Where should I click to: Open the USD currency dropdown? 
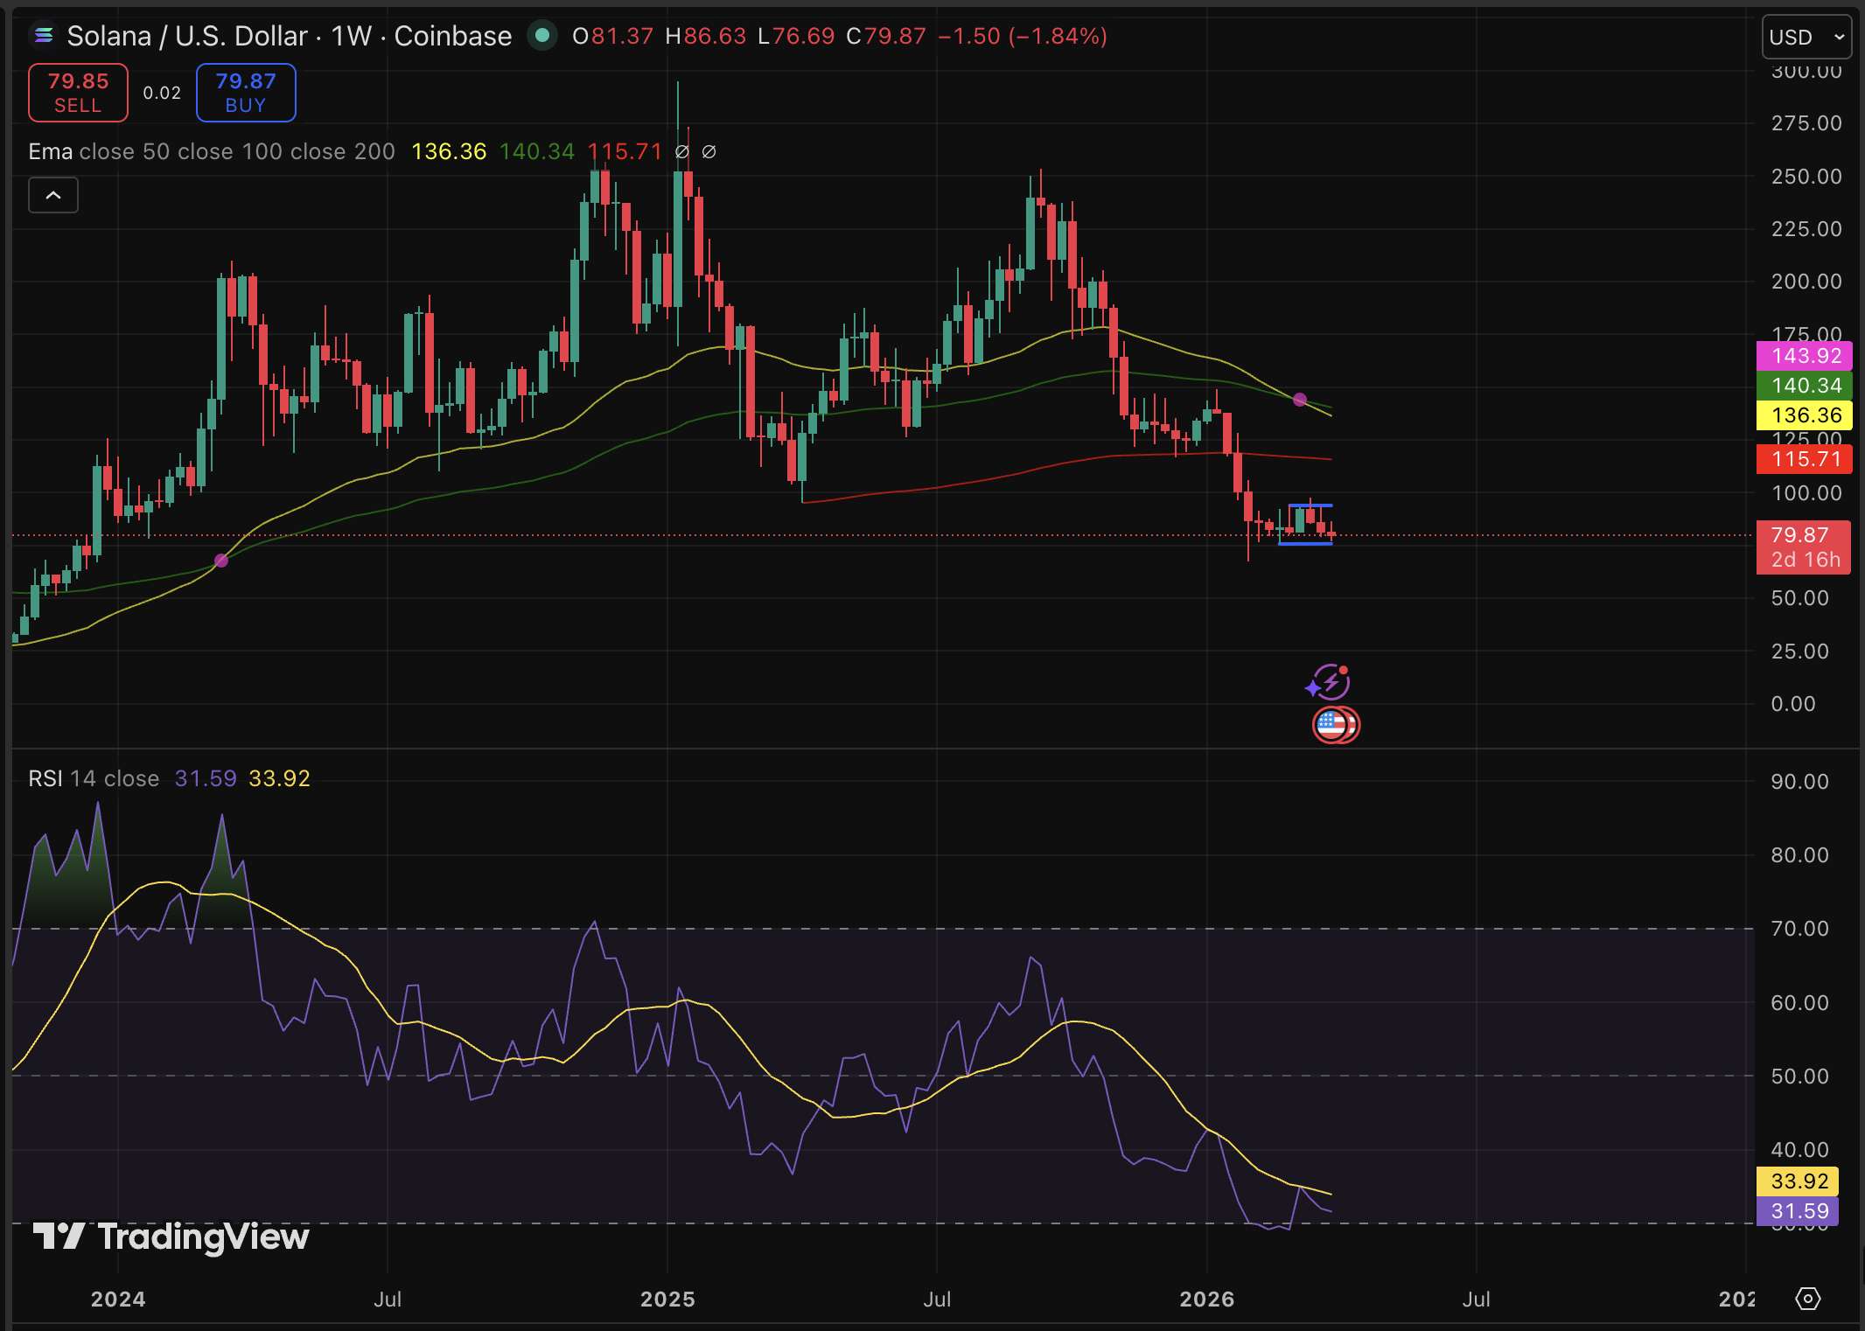1806,36
